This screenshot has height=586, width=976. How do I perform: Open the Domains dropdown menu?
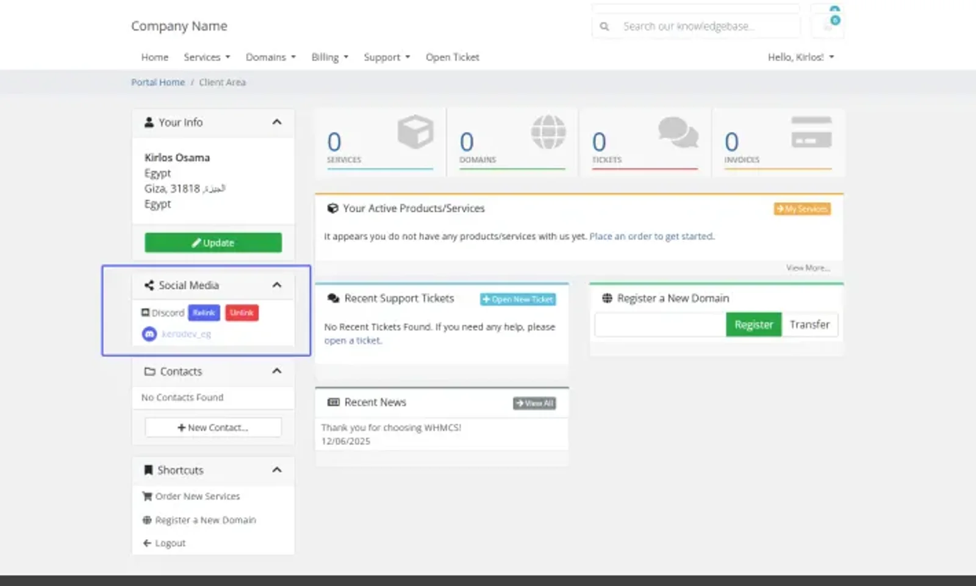click(271, 57)
